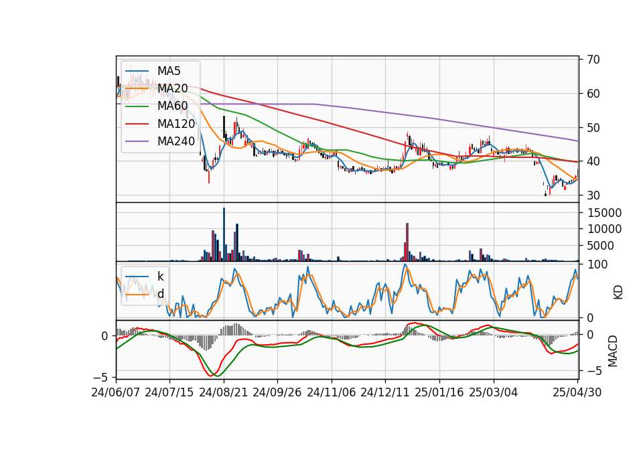
Task: Click the MA240 legend label
Action: pyautogui.click(x=176, y=141)
